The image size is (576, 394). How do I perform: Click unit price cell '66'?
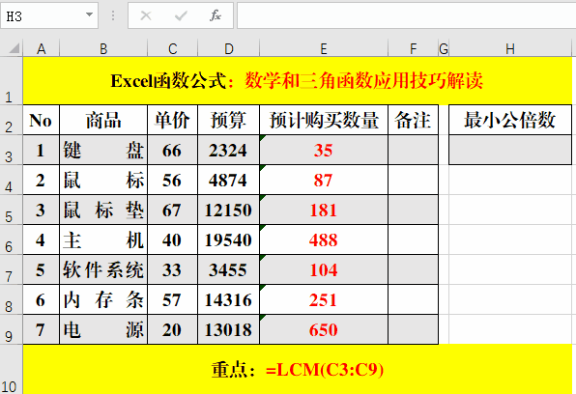pyautogui.click(x=173, y=150)
